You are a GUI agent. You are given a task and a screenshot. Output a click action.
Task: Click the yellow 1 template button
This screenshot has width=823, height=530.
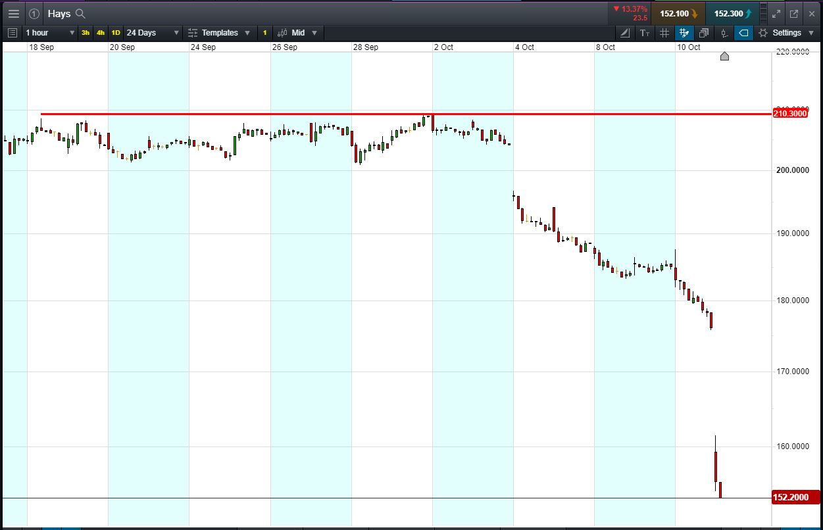click(265, 32)
